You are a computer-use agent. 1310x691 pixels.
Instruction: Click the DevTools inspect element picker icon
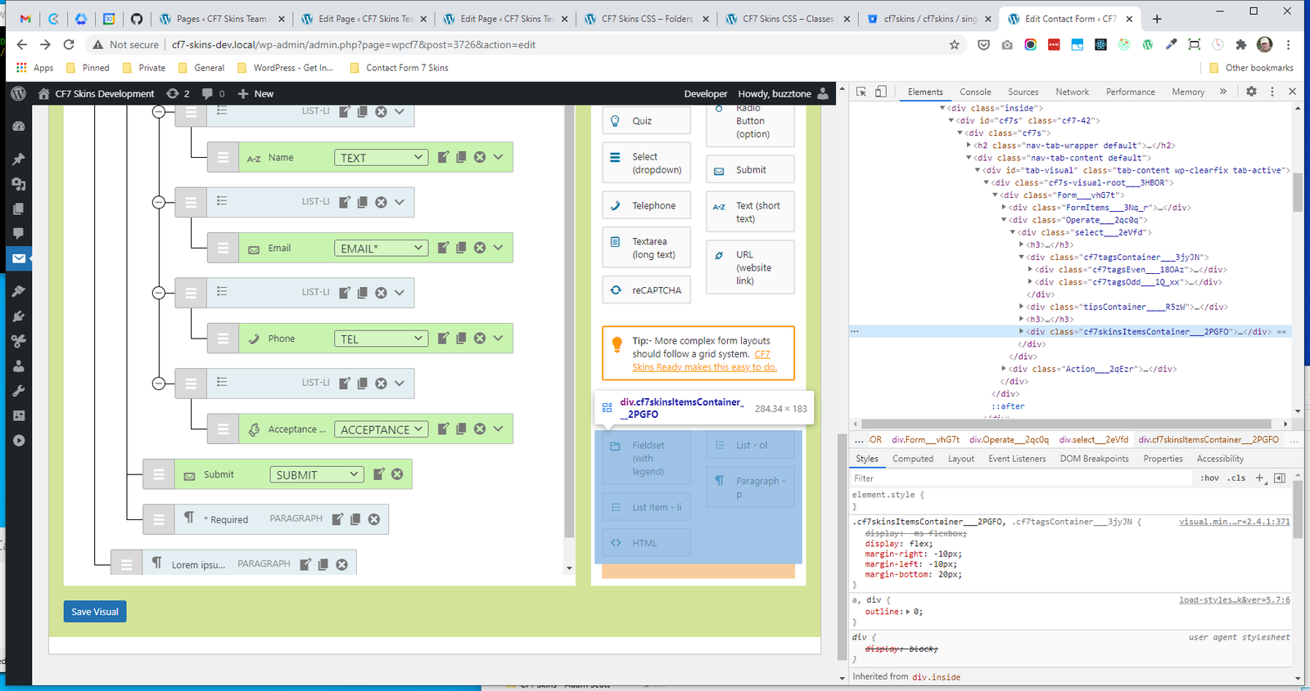(861, 92)
